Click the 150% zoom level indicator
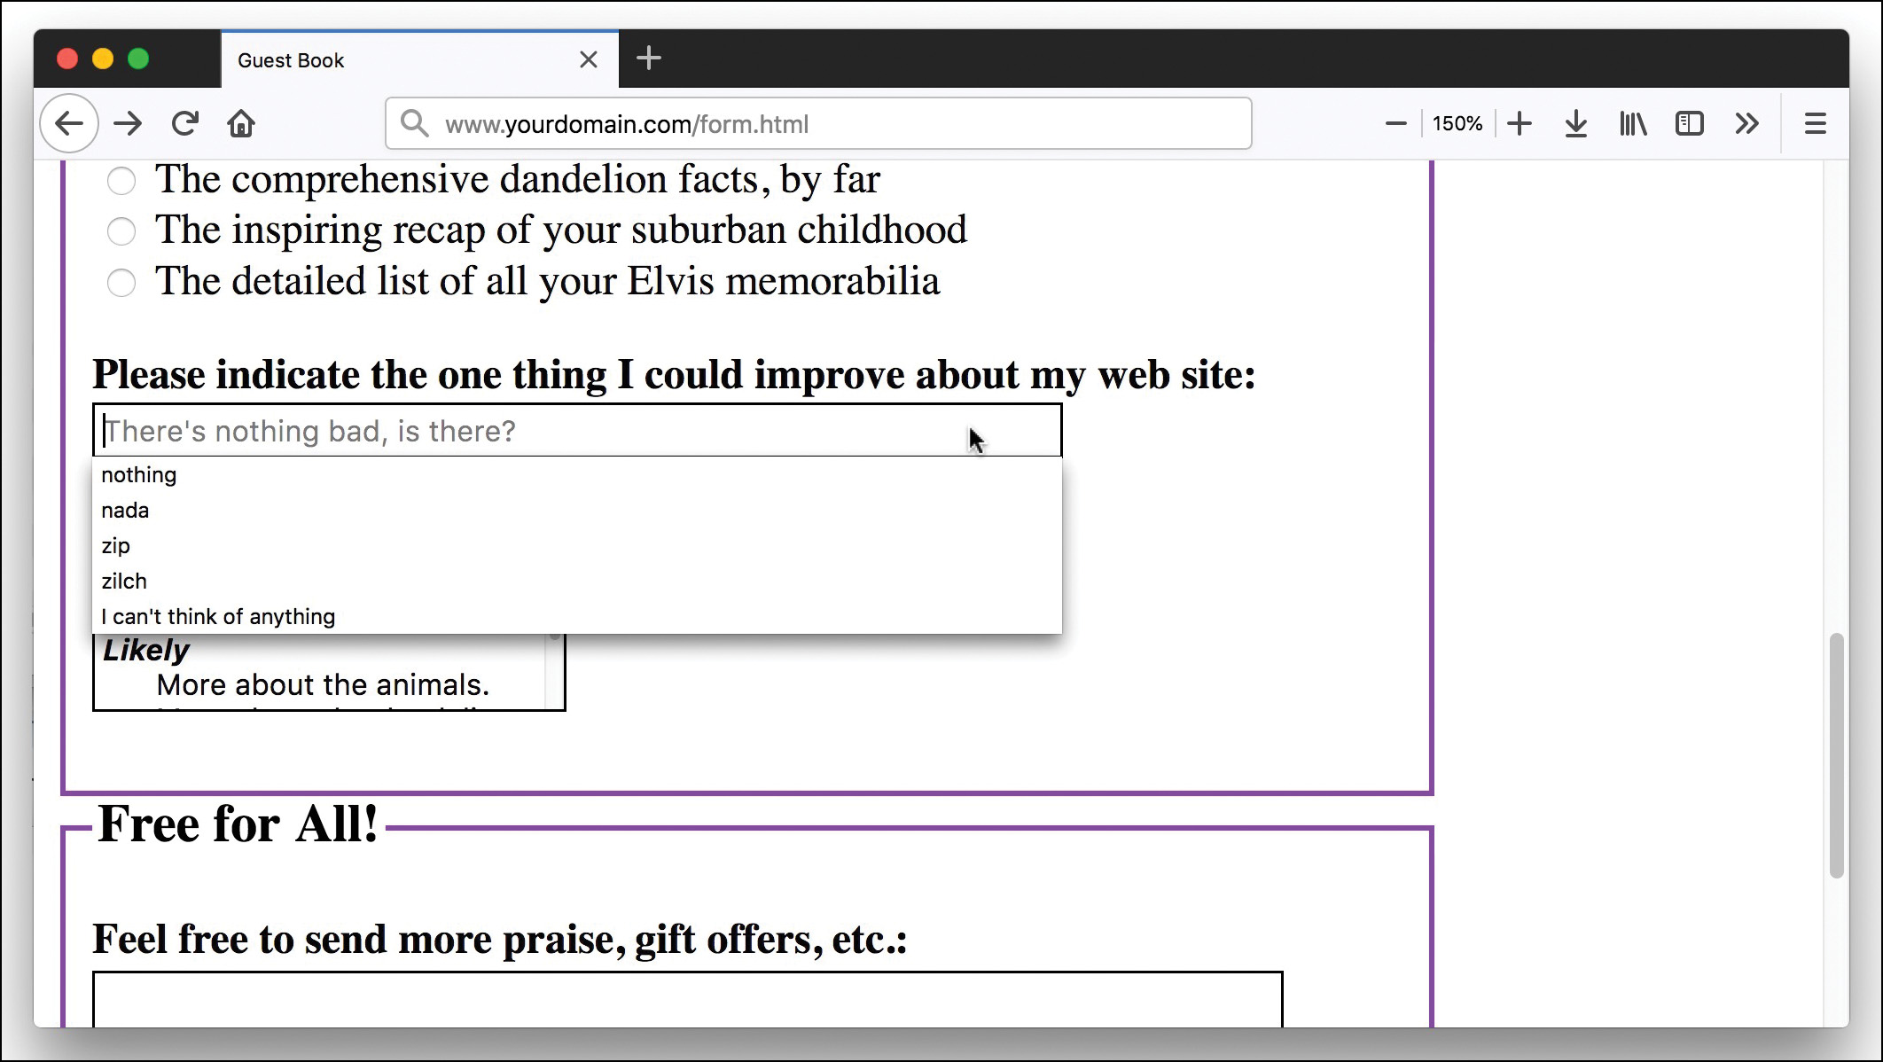 [1457, 123]
